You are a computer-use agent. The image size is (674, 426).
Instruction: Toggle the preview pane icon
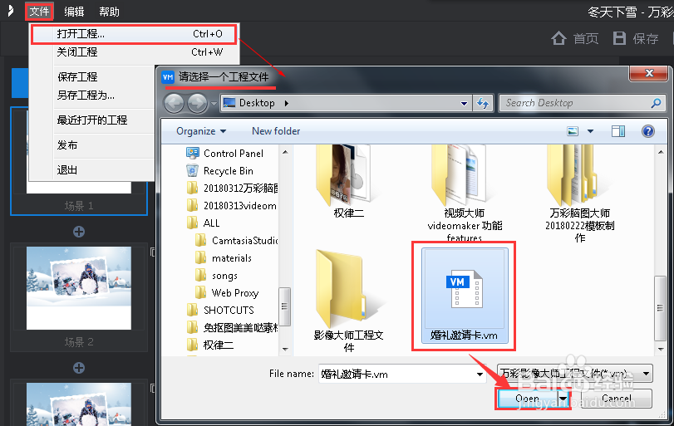[x=618, y=131]
